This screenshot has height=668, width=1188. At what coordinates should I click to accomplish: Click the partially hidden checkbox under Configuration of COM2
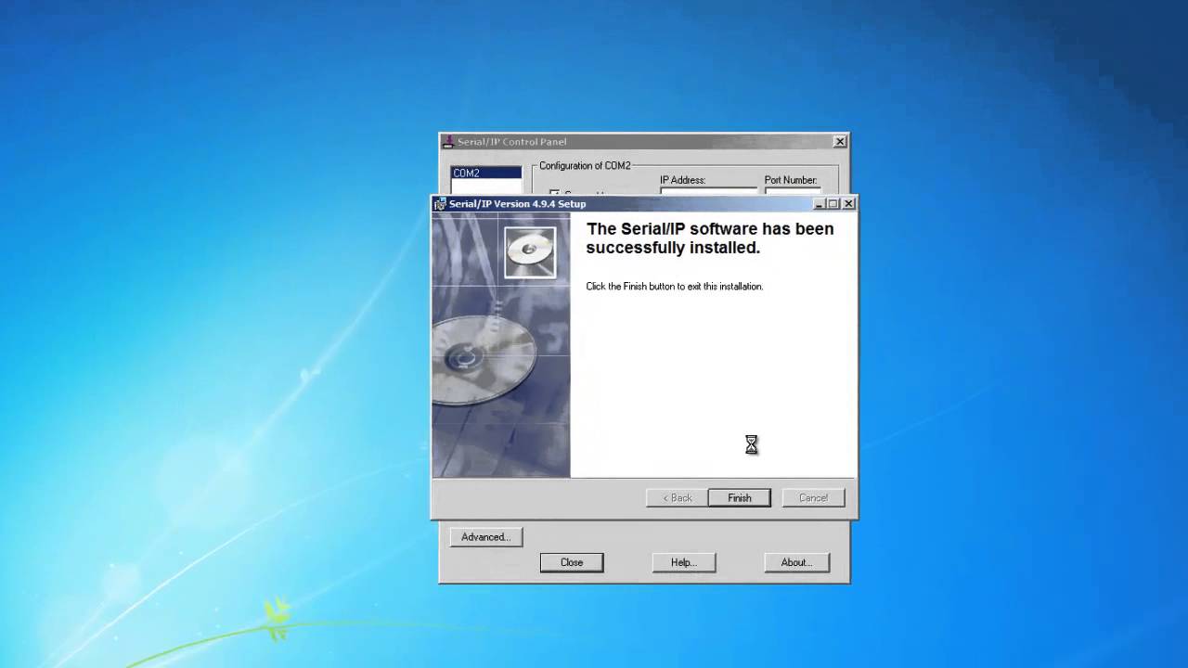[x=554, y=193]
